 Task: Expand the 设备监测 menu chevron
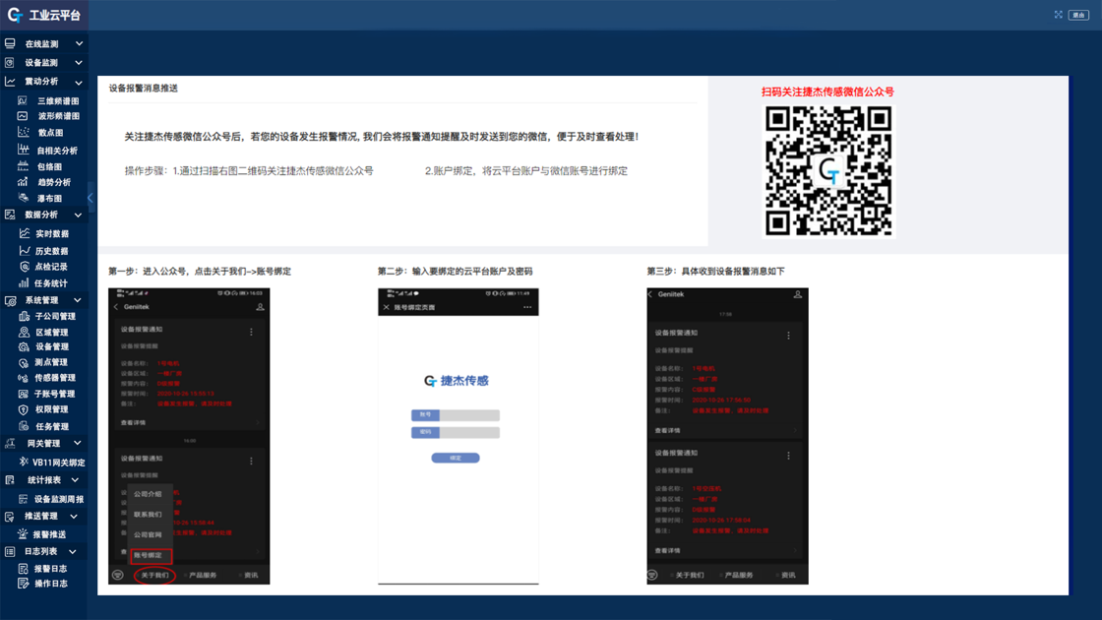[79, 63]
